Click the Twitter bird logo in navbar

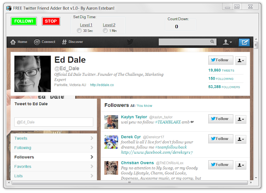point(130,42)
